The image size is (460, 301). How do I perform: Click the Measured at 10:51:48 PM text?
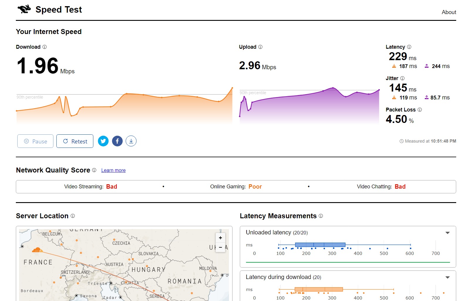(x=430, y=141)
